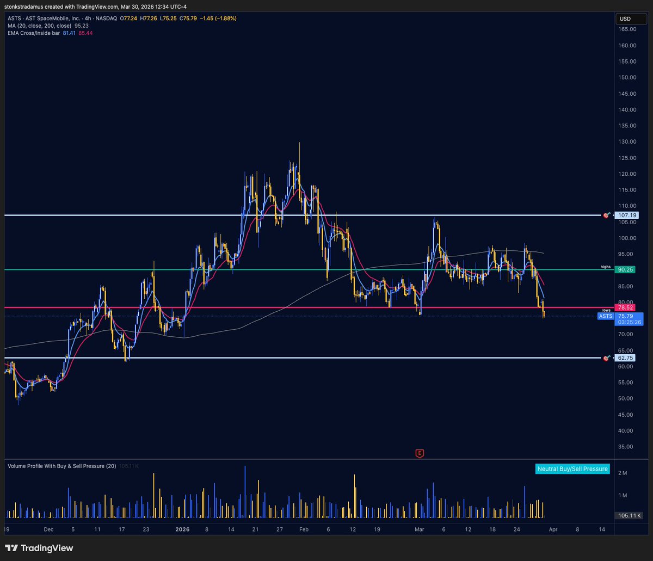Screen dimensions: 653x561
Task: Select the red 78.52 price label
Action: (x=625, y=307)
